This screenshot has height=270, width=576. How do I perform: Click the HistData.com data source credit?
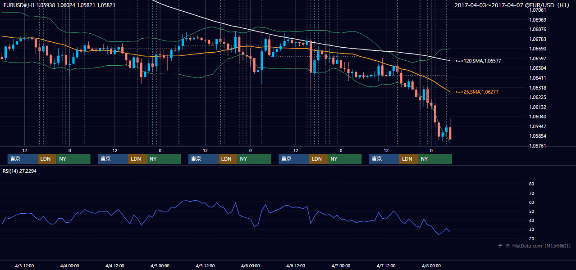pyautogui.click(x=535, y=246)
